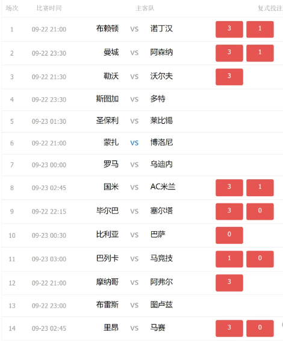This screenshot has height=341, width=283.
Task: Toggle the 0 pick for 毕尔巴 vs 塞尔塔
Action: click(x=260, y=211)
